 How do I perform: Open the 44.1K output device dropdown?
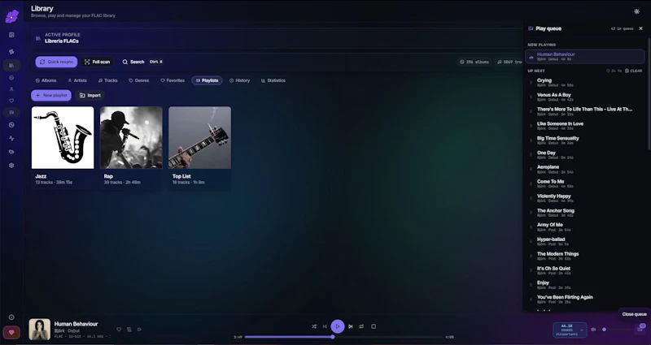point(570,330)
